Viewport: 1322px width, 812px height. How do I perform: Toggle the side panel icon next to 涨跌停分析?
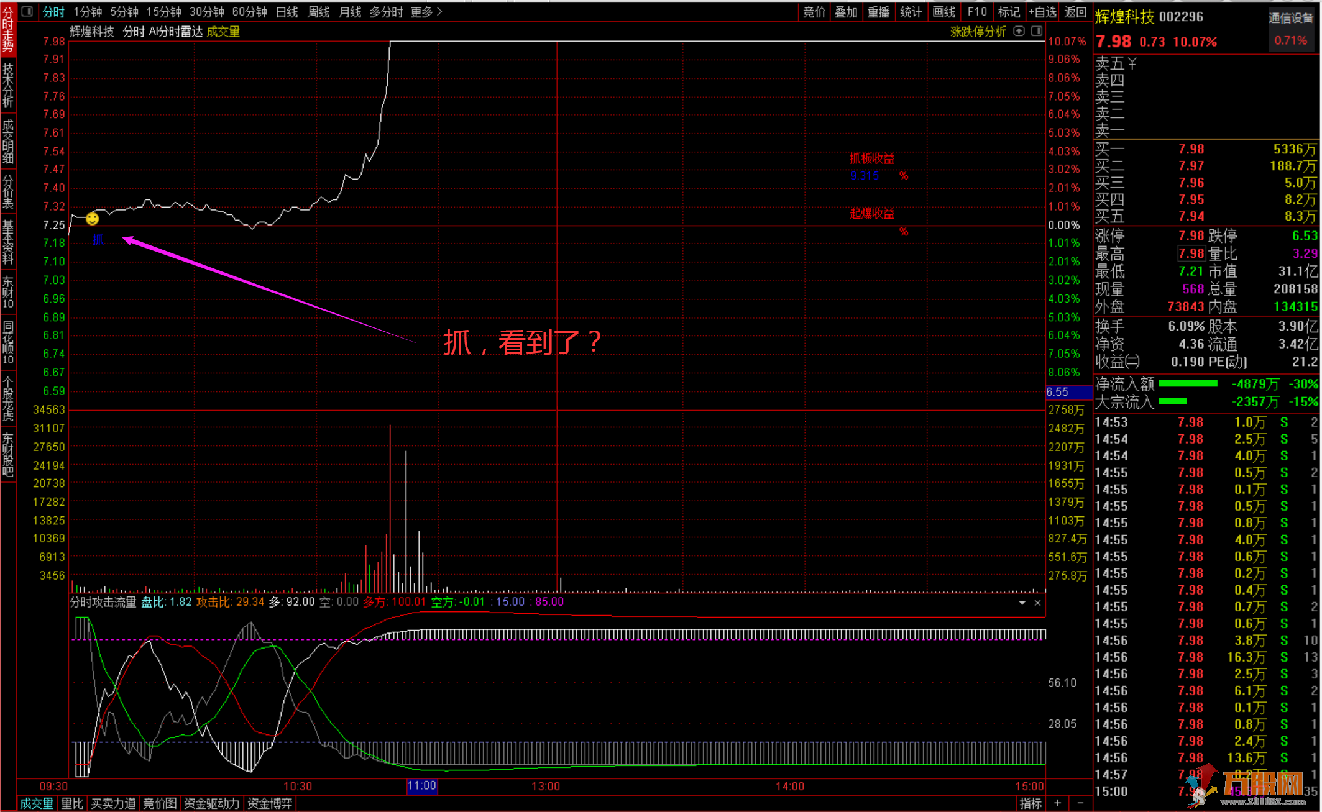[1037, 31]
